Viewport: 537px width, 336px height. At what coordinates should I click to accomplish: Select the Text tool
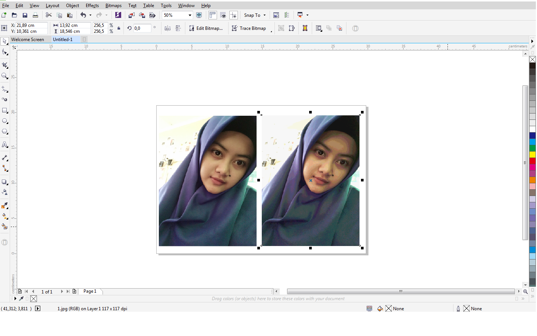(5, 144)
